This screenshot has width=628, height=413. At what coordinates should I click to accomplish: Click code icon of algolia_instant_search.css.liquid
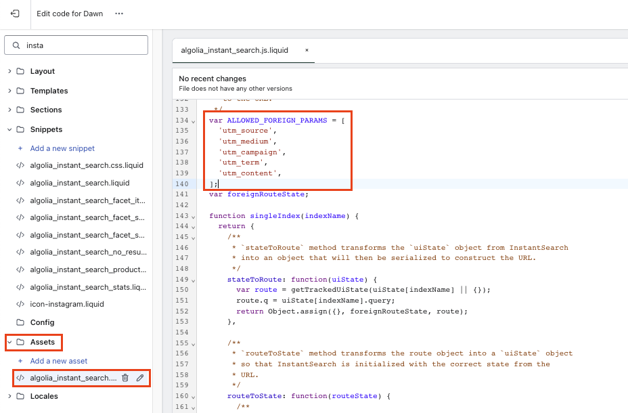click(20, 165)
